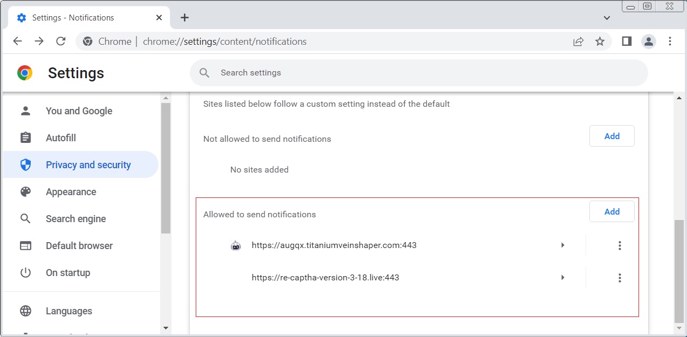Maximize the Chrome window
Viewport: 687px width, 337px height.
[x=648, y=6]
